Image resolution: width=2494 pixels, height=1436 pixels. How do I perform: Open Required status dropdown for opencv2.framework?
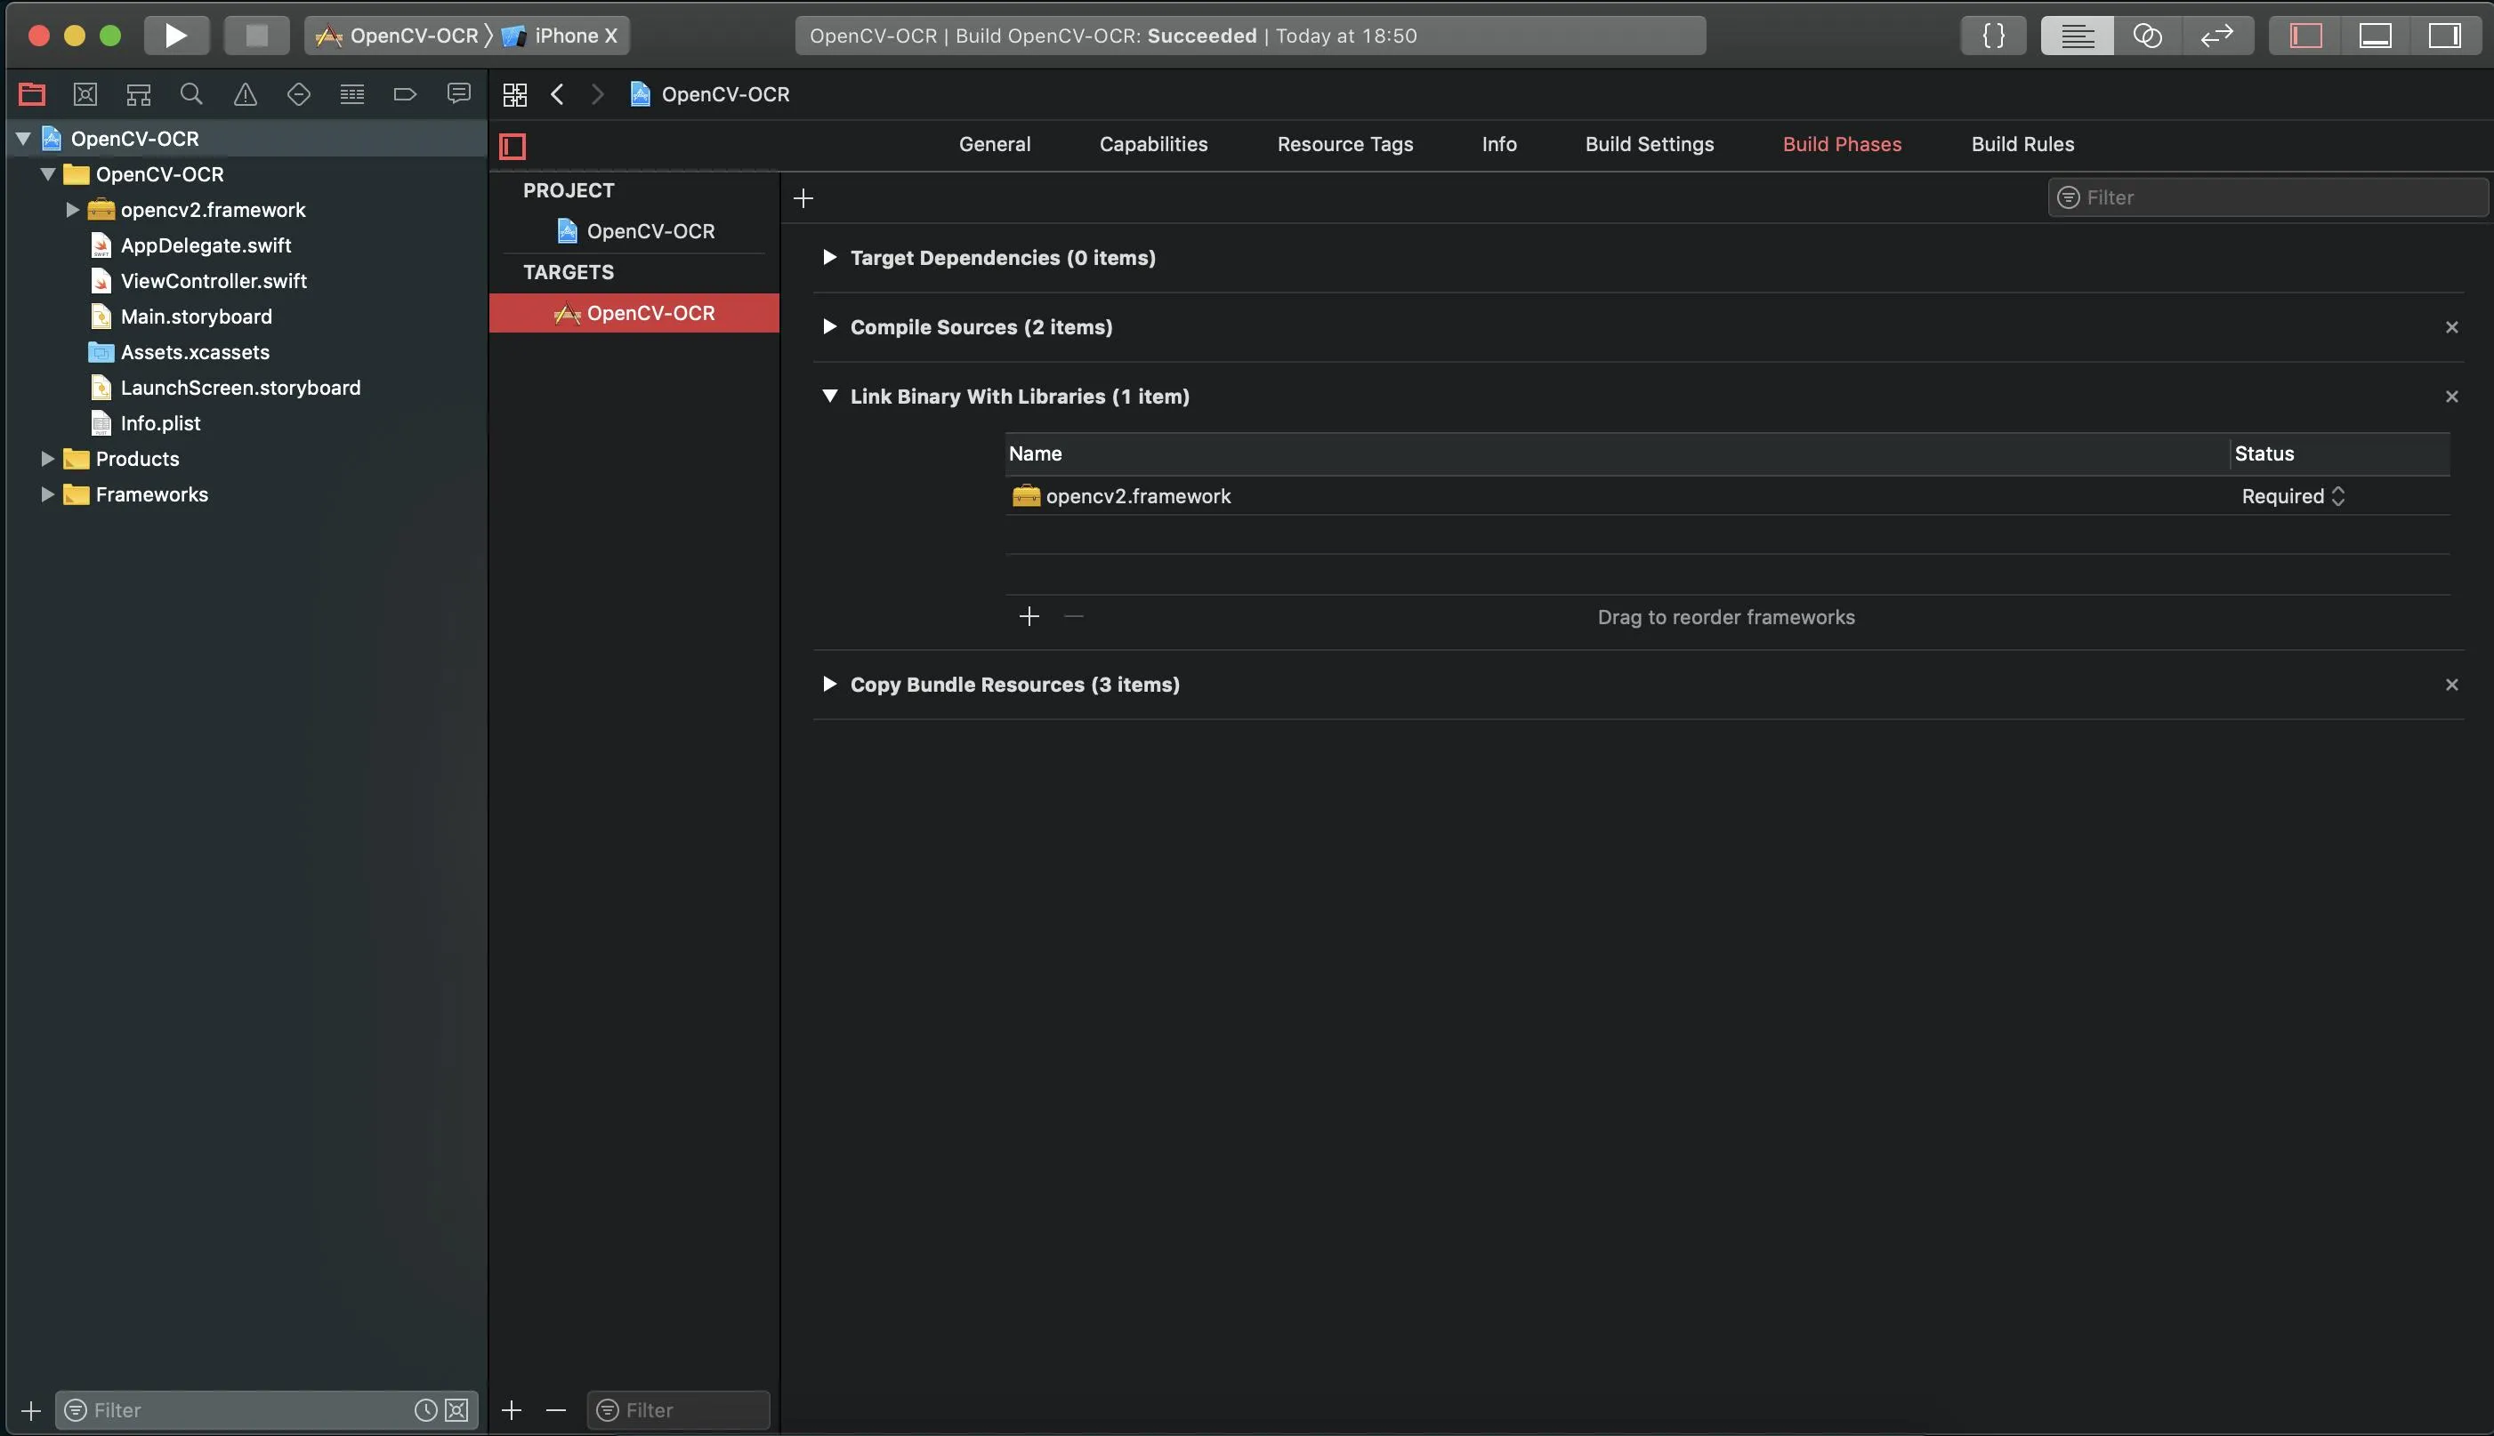point(2292,496)
